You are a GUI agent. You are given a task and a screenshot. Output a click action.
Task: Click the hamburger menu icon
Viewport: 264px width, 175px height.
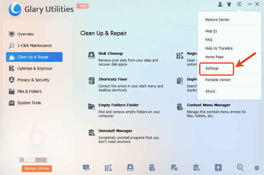pyautogui.click(x=240, y=4)
